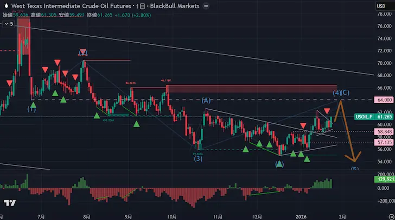
Task: Click the TradingView logo icon
Action: 9,203
